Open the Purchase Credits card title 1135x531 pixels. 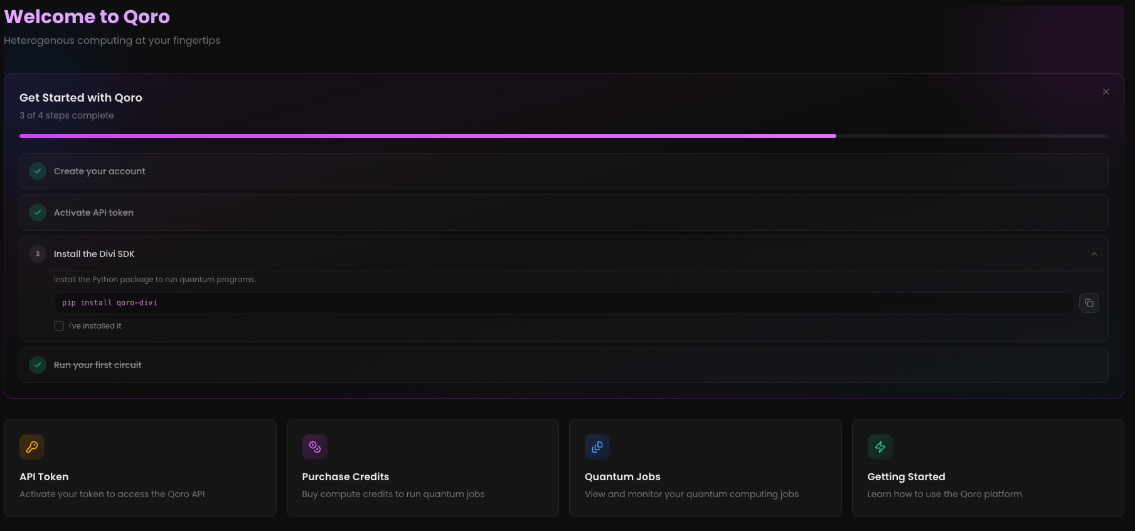(x=346, y=476)
